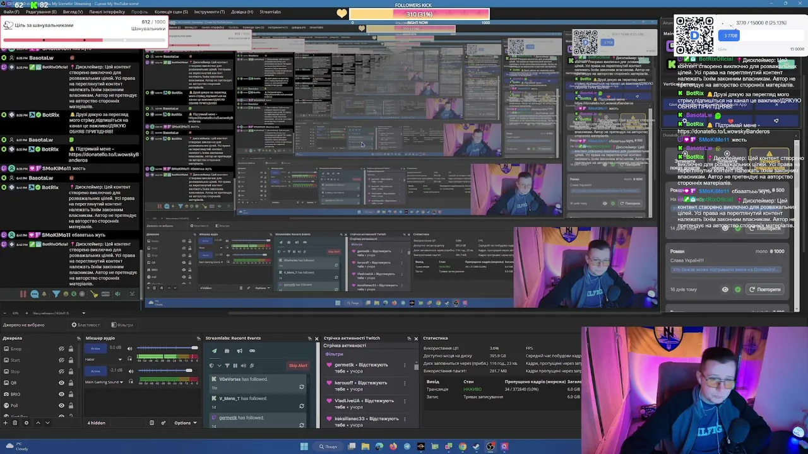The width and height of the screenshot is (808, 454).
Task: Toggle audio mixer vertical layout icon
Action: (151, 423)
